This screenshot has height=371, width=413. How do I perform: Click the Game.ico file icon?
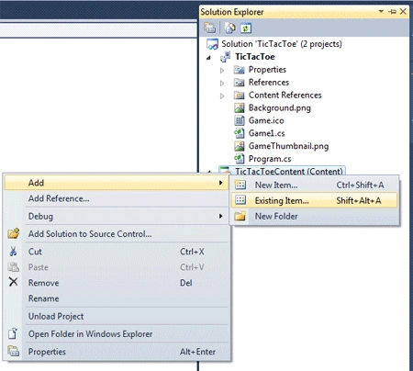point(239,120)
